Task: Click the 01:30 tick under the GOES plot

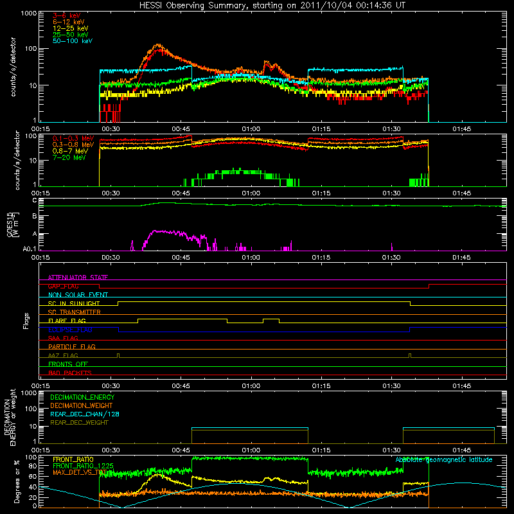Action: point(391,258)
